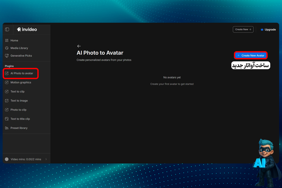
Task: Collapse the sidebar panel toggle icon
Action: (7, 30)
